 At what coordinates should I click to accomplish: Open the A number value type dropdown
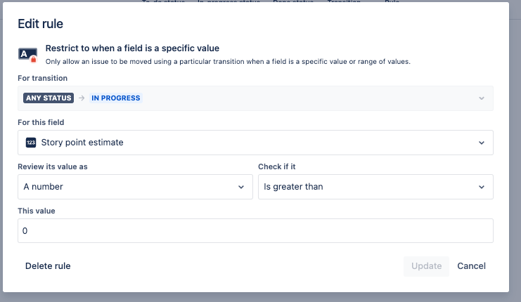point(135,187)
